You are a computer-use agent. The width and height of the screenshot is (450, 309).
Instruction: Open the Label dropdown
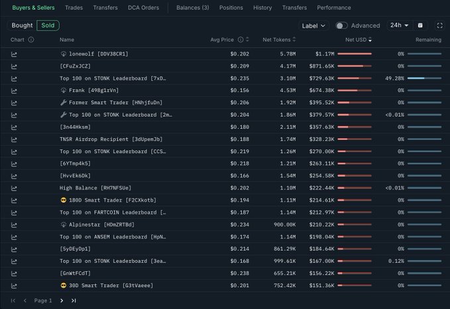pos(313,26)
